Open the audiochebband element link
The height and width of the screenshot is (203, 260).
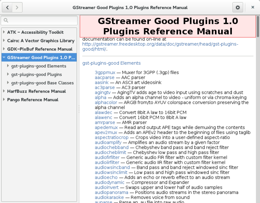(x=112, y=148)
